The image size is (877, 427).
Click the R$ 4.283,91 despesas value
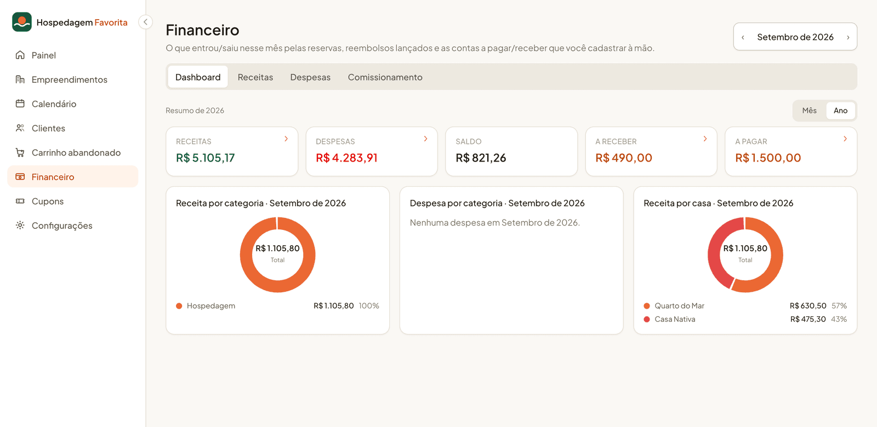coord(346,158)
